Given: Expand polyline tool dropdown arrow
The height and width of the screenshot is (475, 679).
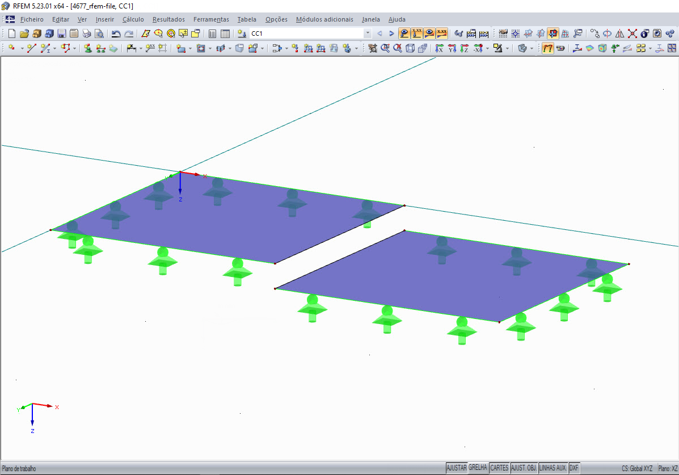Looking at the screenshot, I should click(x=74, y=48).
